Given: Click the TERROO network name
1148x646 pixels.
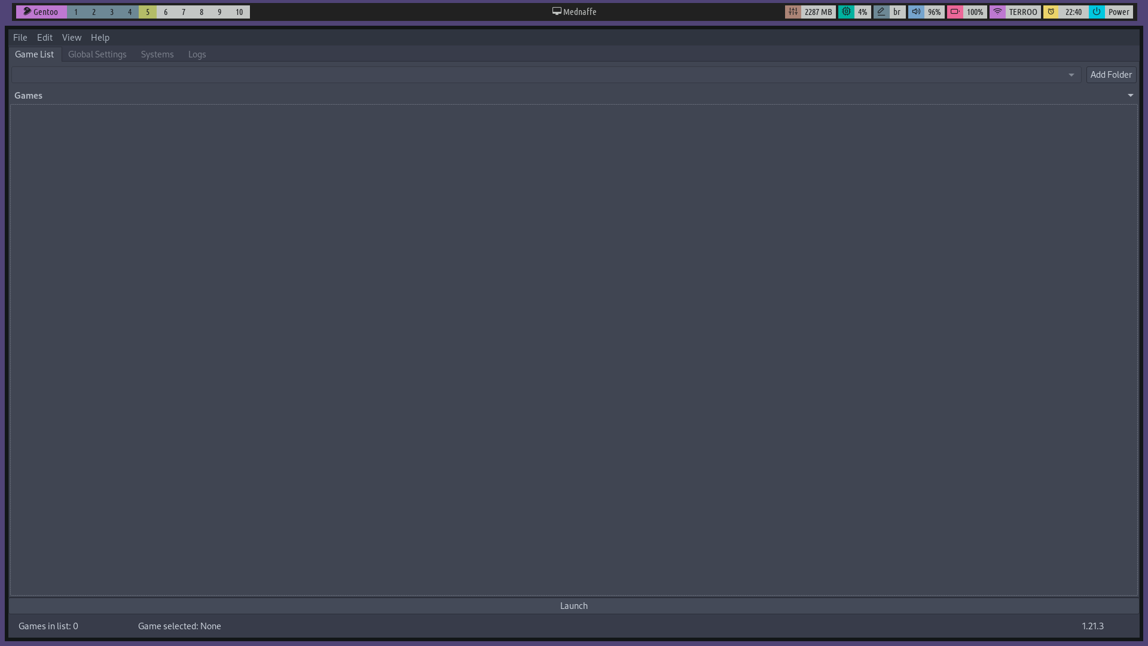Looking at the screenshot, I should pyautogui.click(x=1023, y=12).
